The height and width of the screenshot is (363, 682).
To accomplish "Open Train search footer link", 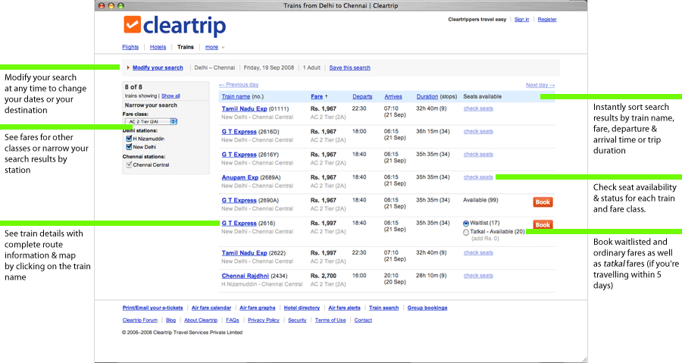I will (384, 308).
